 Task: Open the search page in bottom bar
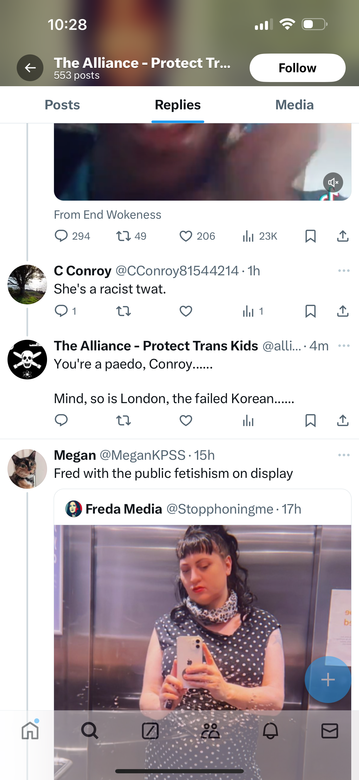[x=90, y=731]
